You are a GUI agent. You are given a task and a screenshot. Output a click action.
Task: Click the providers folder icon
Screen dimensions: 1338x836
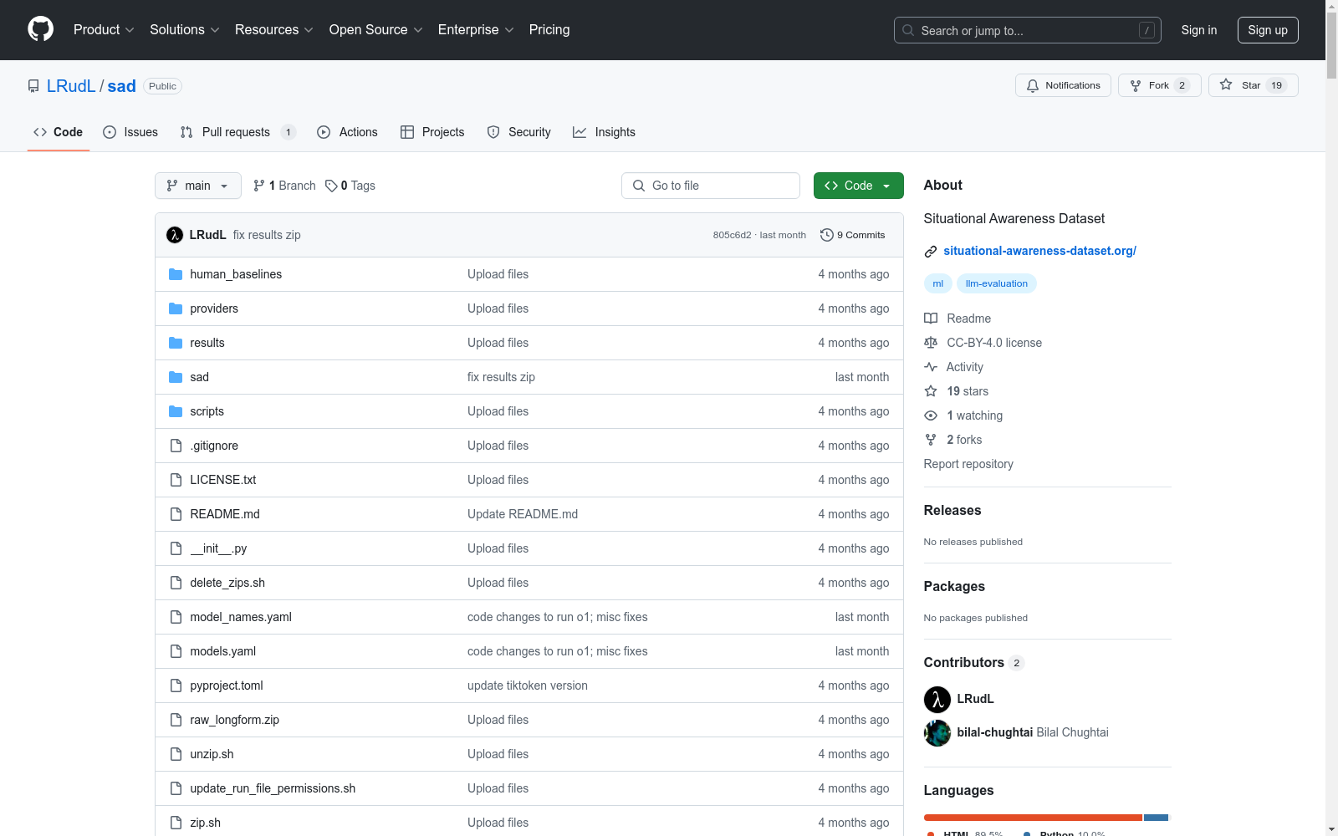(176, 308)
